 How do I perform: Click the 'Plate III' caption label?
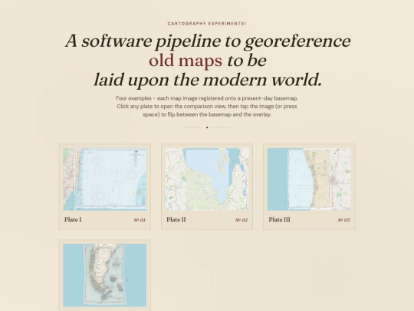[279, 220]
